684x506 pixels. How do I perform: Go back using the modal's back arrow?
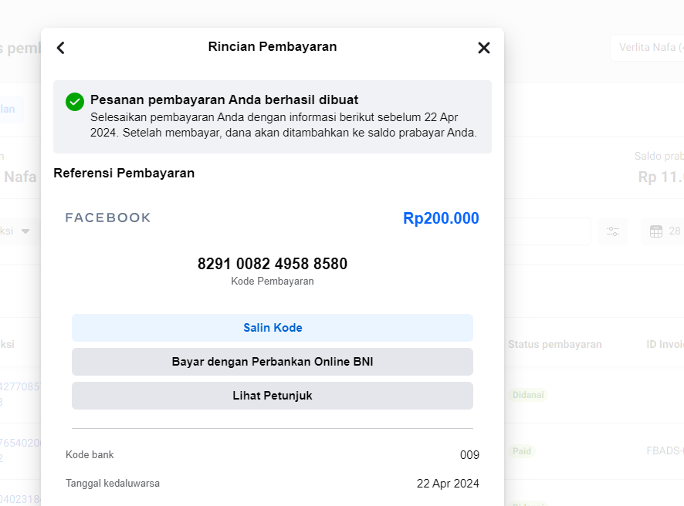61,48
